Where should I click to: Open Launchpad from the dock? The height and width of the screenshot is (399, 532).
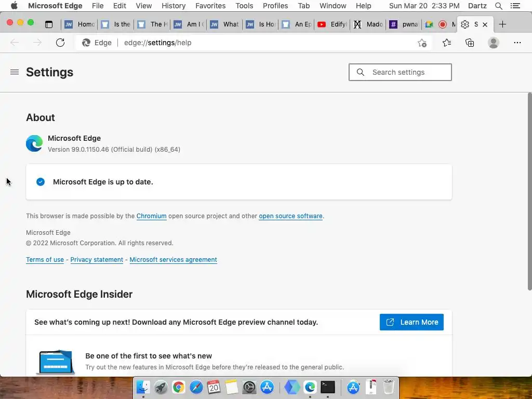[x=161, y=387]
